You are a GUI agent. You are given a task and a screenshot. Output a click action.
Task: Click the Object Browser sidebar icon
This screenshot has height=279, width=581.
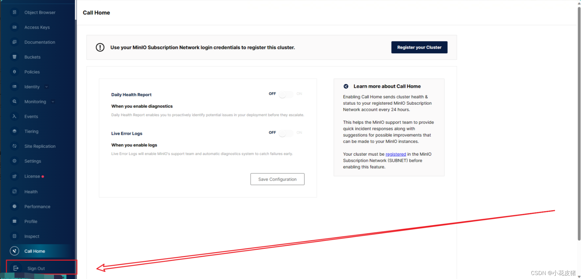click(x=14, y=12)
